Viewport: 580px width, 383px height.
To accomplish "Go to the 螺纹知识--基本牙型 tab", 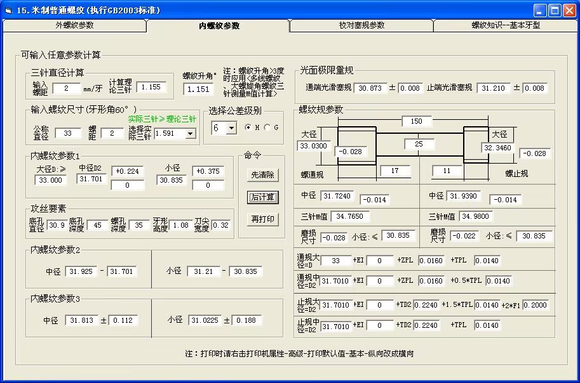I will point(505,25).
